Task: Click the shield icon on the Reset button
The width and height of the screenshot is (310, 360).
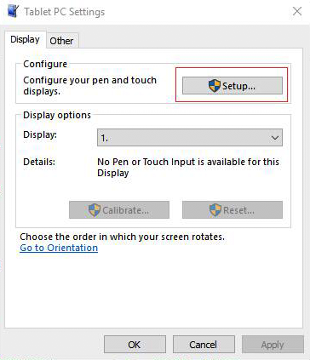Action: click(215, 210)
